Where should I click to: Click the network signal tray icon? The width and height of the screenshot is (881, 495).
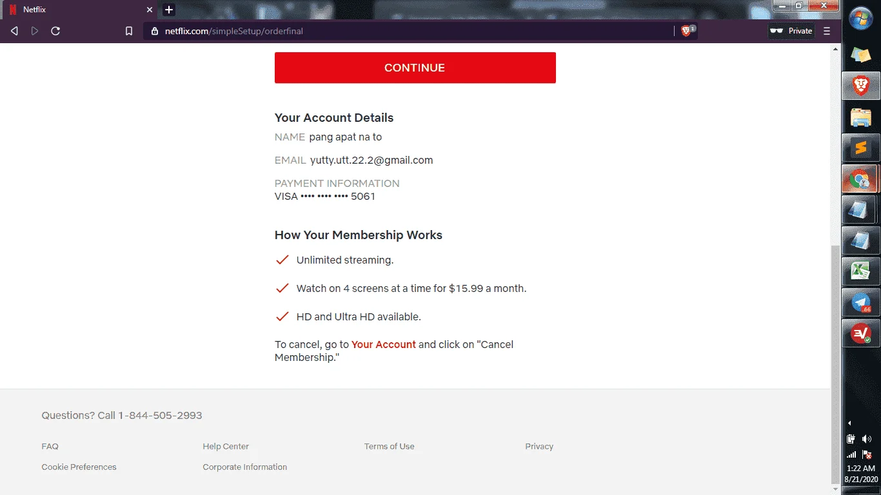pos(851,454)
